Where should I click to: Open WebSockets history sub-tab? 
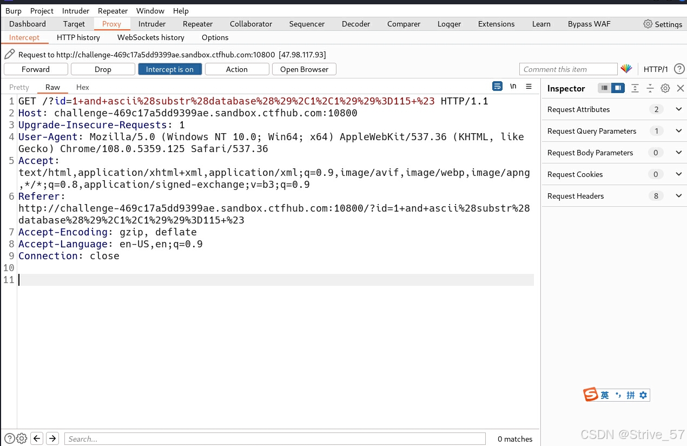151,37
